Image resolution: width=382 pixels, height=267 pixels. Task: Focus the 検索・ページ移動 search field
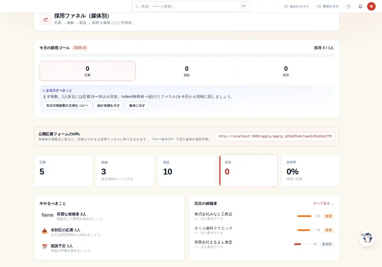[x=191, y=6]
